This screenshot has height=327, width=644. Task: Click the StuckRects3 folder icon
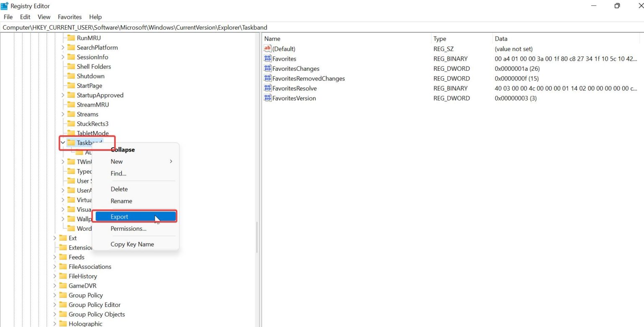pos(71,124)
